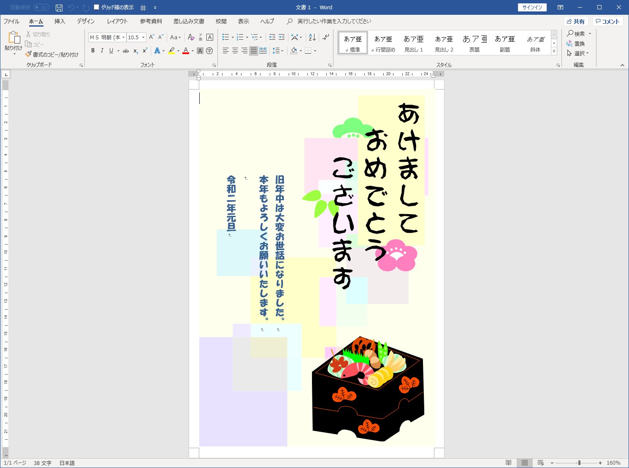Click the サインイン button

click(531, 7)
